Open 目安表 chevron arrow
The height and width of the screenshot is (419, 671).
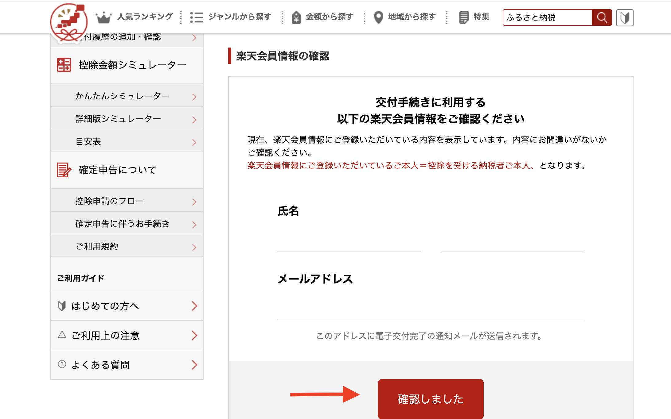(194, 142)
